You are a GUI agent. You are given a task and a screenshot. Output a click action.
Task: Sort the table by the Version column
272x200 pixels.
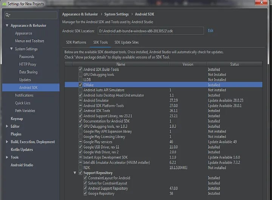[x=188, y=64]
